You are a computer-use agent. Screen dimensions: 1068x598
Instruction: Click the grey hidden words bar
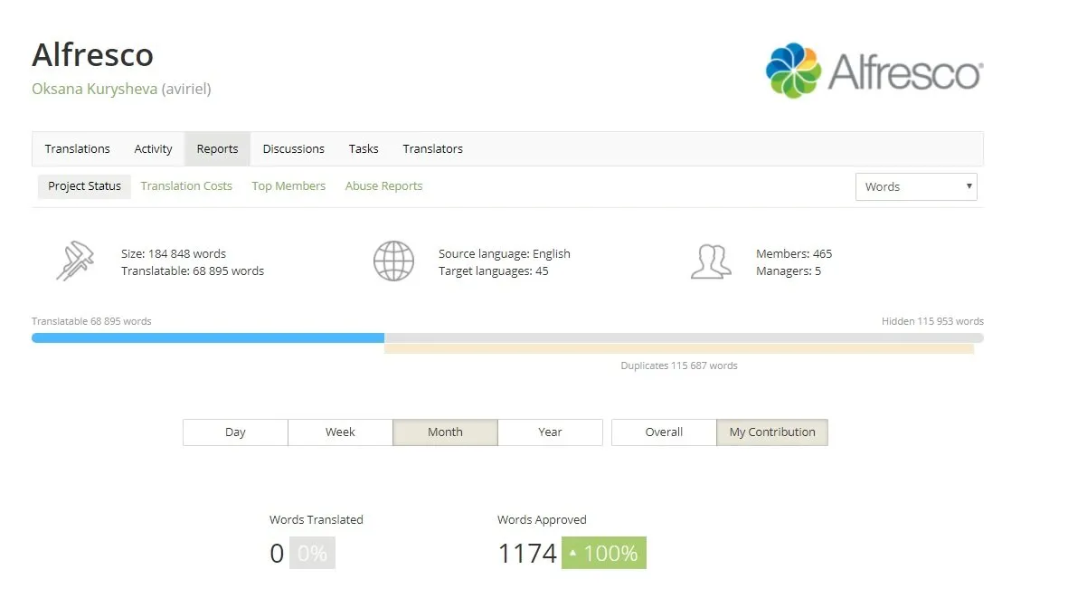click(684, 337)
